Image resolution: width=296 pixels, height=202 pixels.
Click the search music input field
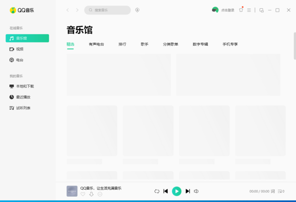pos(110,10)
